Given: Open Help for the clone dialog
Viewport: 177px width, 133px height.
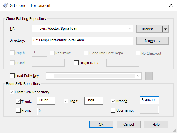Looking at the screenshot, I should point(156,124).
